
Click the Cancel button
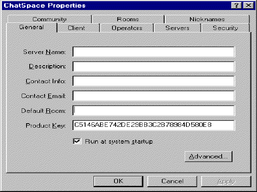pyautogui.click(x=172, y=181)
